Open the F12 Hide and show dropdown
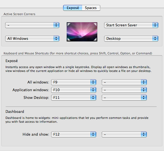This screenshot has width=164, height=151. click(74, 135)
